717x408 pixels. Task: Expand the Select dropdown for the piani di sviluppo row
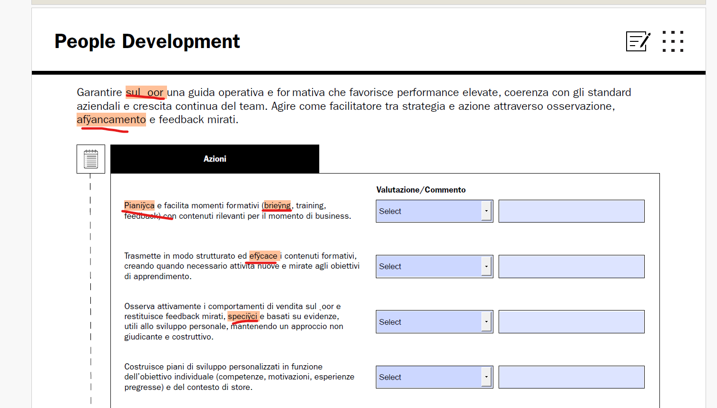pyautogui.click(x=434, y=377)
